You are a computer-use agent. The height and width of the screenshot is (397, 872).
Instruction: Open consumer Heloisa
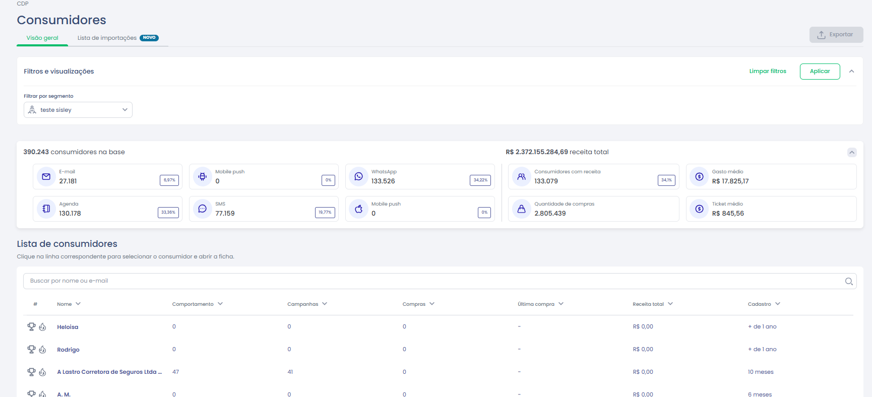(68, 327)
